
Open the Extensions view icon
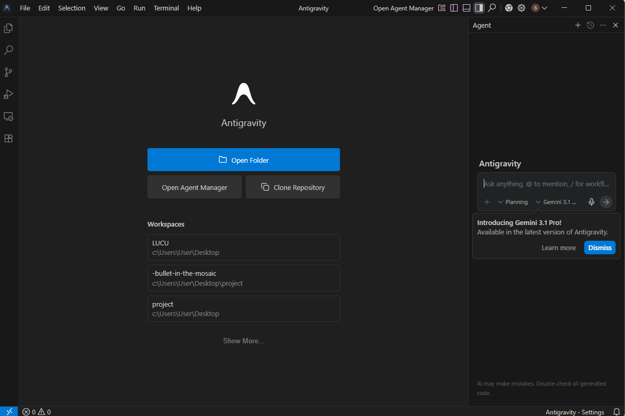click(x=8, y=138)
